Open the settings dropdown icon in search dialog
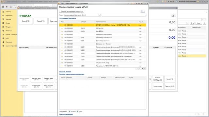This screenshot has width=209, height=117. click(143, 11)
